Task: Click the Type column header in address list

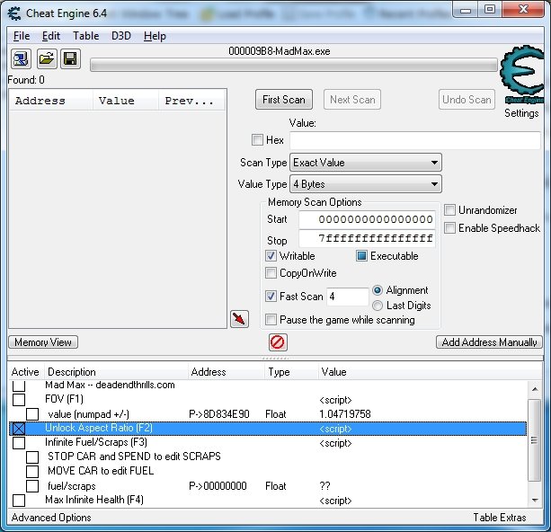Action: (x=290, y=372)
